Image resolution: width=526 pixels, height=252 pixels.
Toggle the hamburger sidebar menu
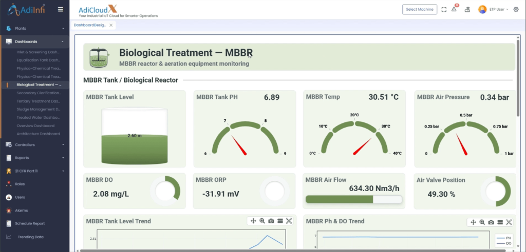click(61, 9)
